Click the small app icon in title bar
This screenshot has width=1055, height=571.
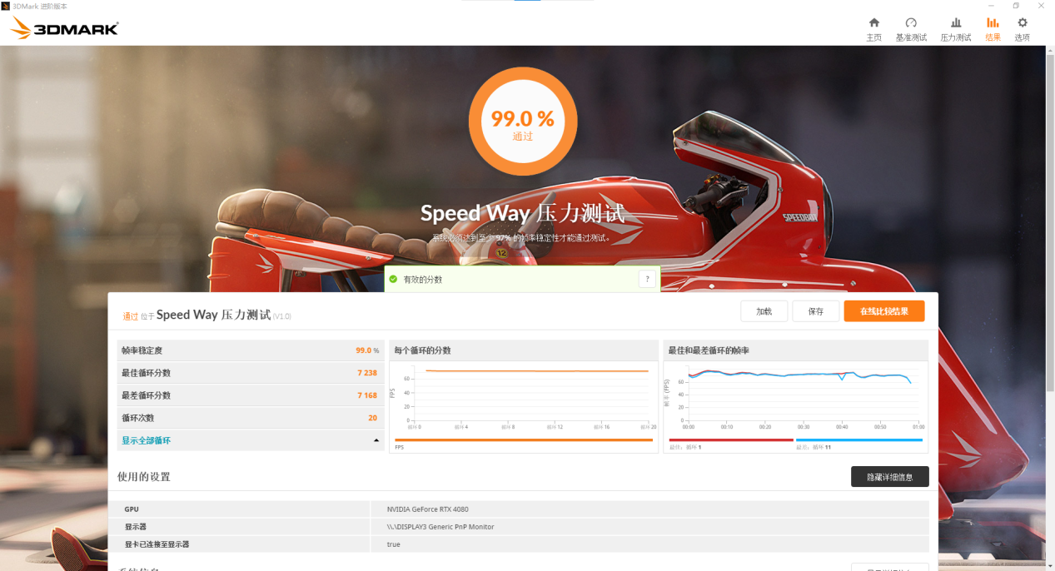click(x=6, y=6)
